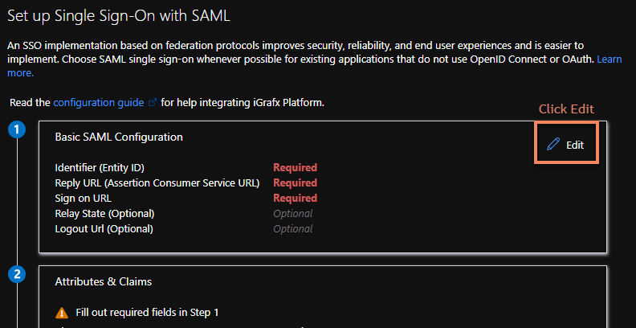
Task: Click the 'Fill out required fields in Step 1' message
Action: click(147, 312)
